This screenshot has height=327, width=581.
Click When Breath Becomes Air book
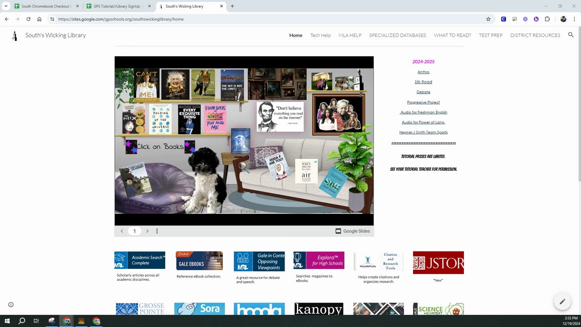point(306,171)
